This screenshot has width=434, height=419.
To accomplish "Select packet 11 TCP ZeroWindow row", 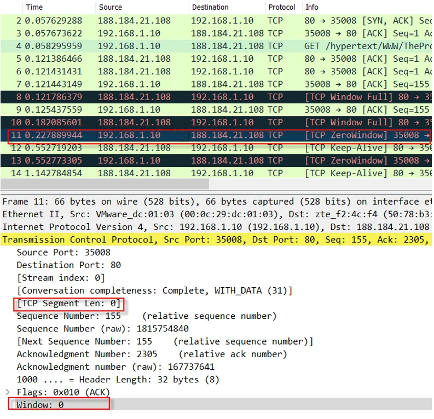I will click(219, 135).
